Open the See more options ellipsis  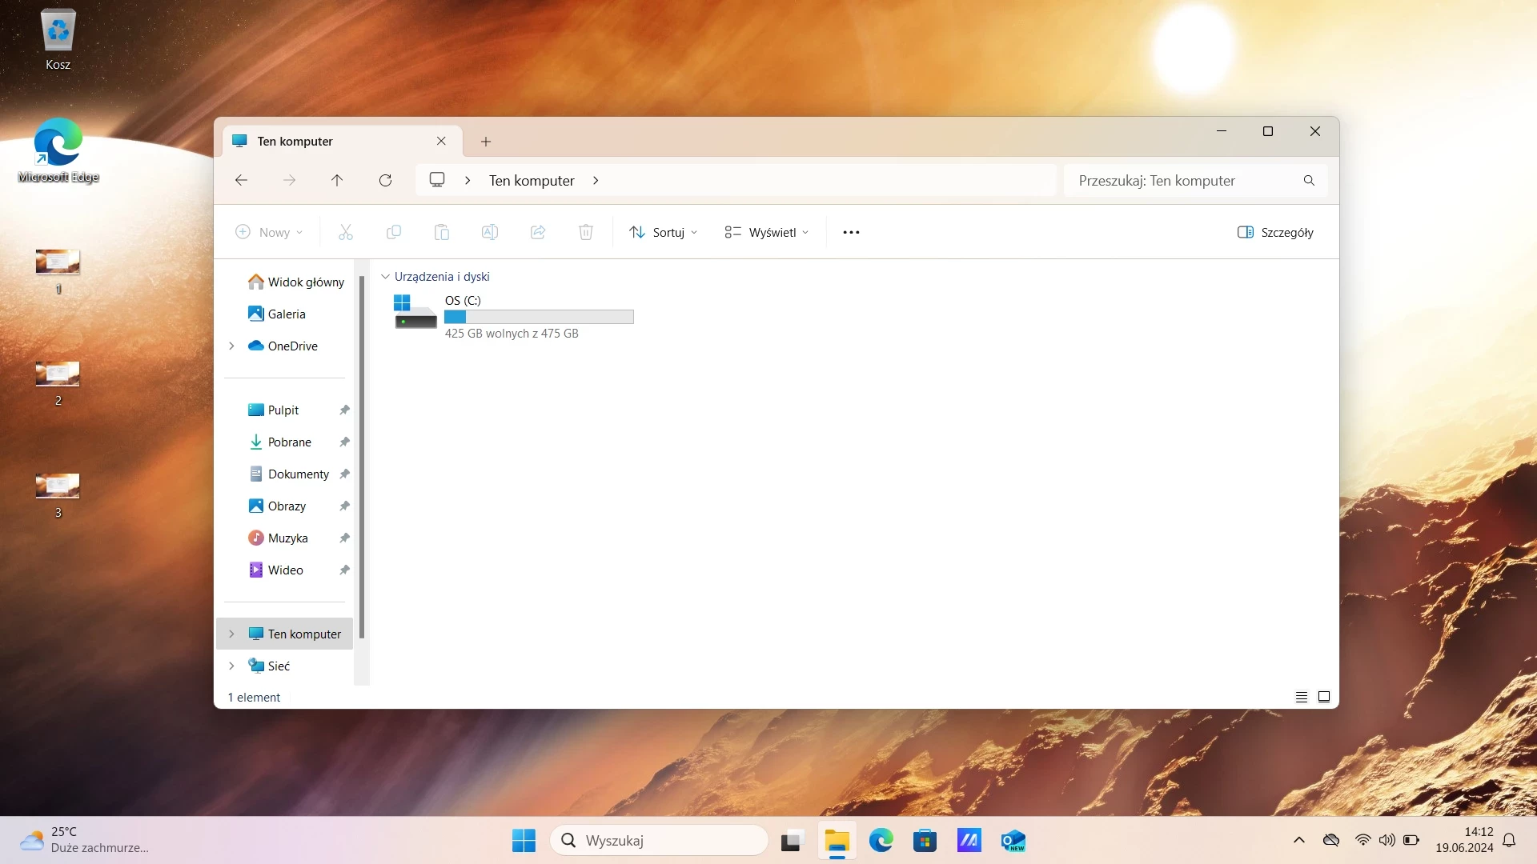851,233
